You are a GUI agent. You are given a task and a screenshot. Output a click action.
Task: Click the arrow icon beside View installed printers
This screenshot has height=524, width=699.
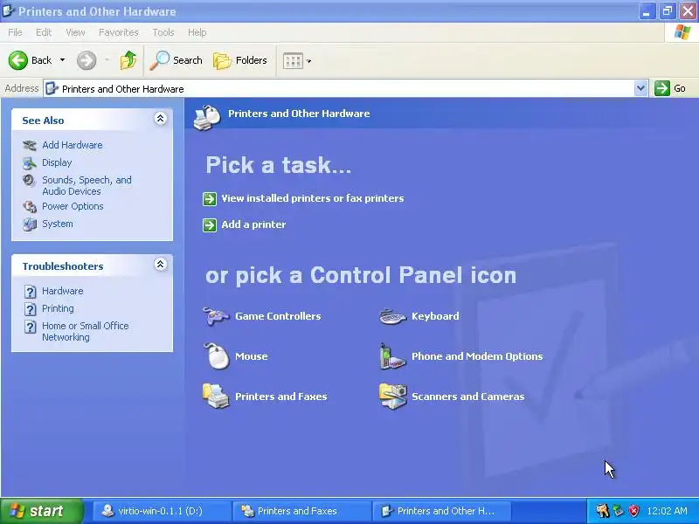click(x=210, y=199)
